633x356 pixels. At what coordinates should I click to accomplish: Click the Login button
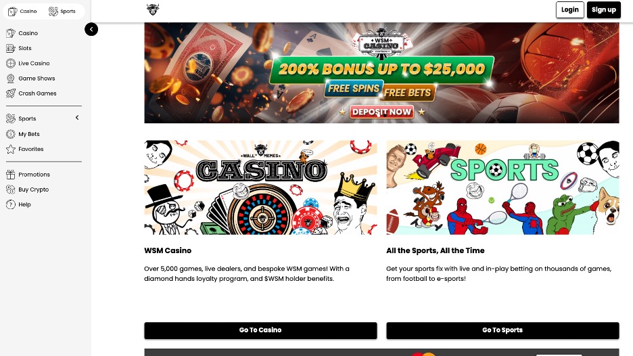tap(569, 9)
